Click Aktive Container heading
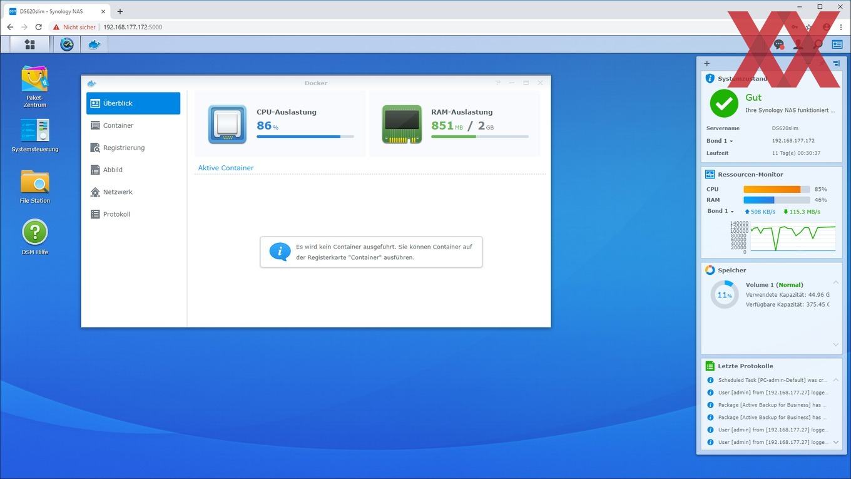Screen dimensions: 851x479 pyautogui.click(x=226, y=168)
